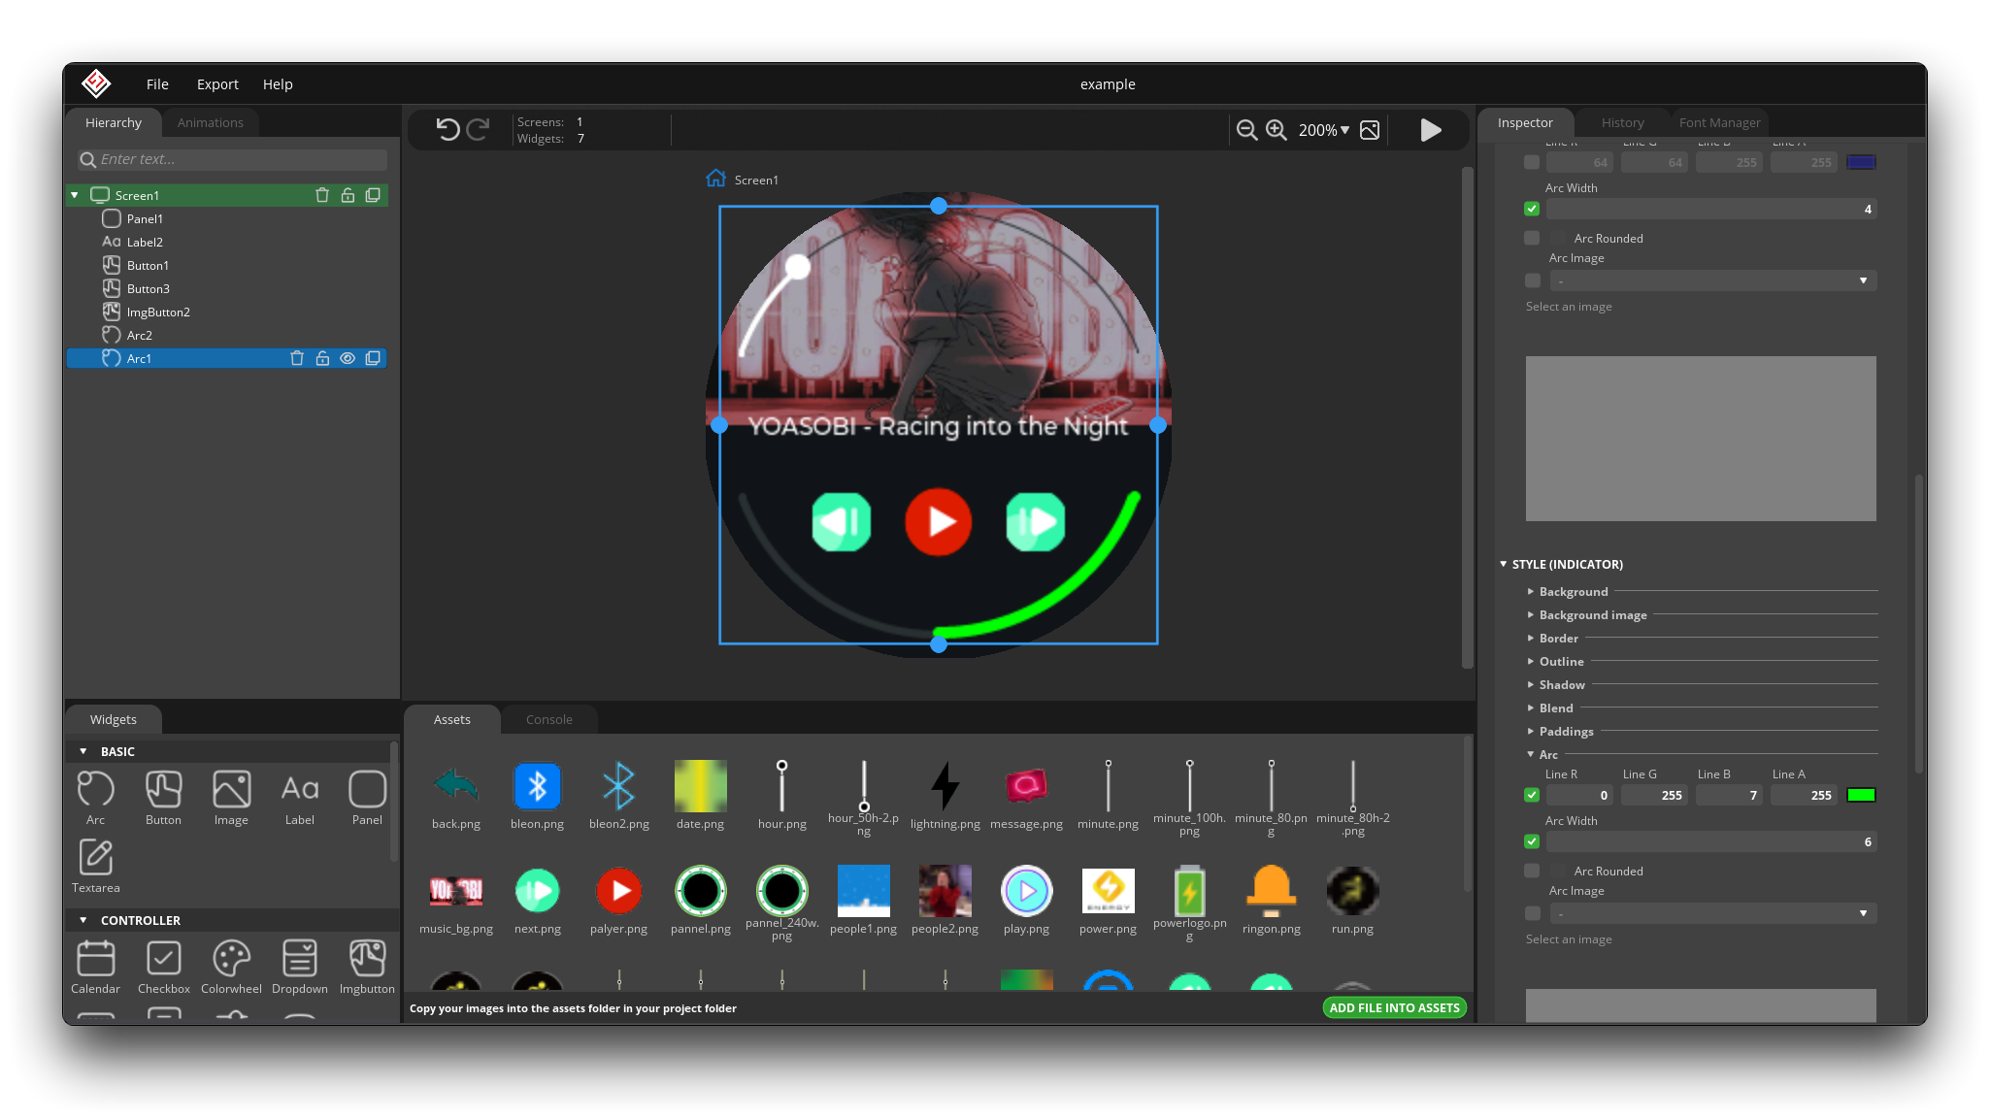Switch to the Console tab
Image resolution: width=1990 pixels, height=1119 pixels.
click(x=548, y=719)
